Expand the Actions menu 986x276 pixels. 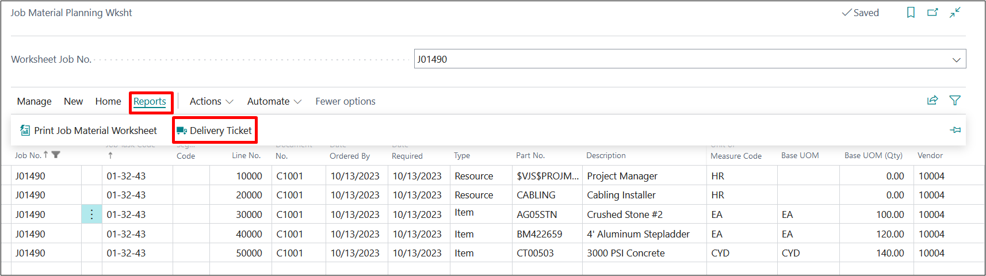point(211,101)
